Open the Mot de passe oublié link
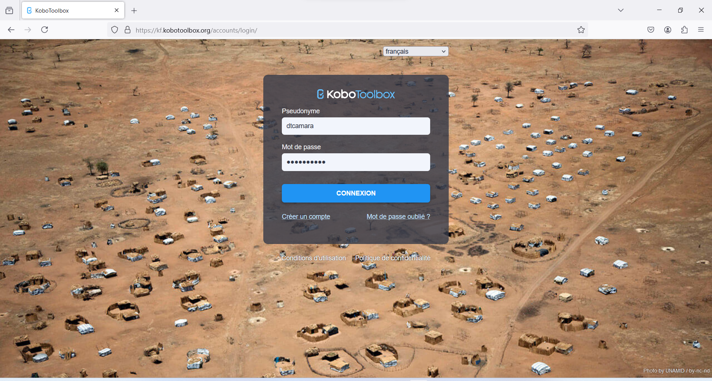 [x=398, y=217]
